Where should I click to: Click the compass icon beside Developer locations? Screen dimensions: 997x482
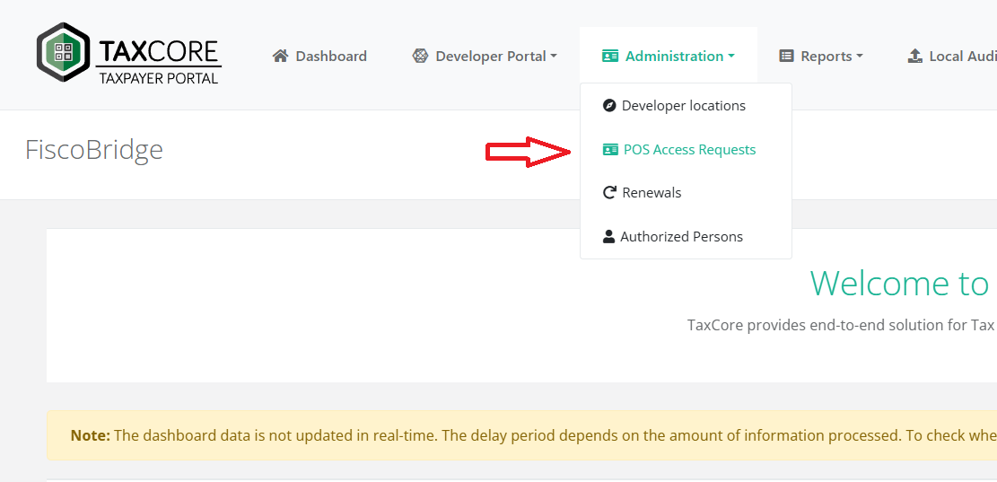click(x=609, y=106)
